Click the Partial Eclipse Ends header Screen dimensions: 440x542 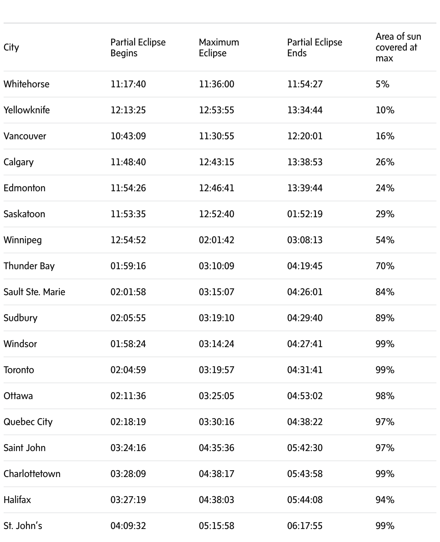(314, 47)
